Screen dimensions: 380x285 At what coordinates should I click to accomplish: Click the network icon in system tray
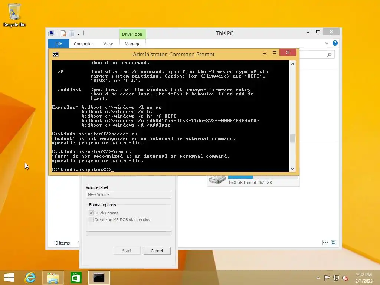pyautogui.click(x=336, y=278)
